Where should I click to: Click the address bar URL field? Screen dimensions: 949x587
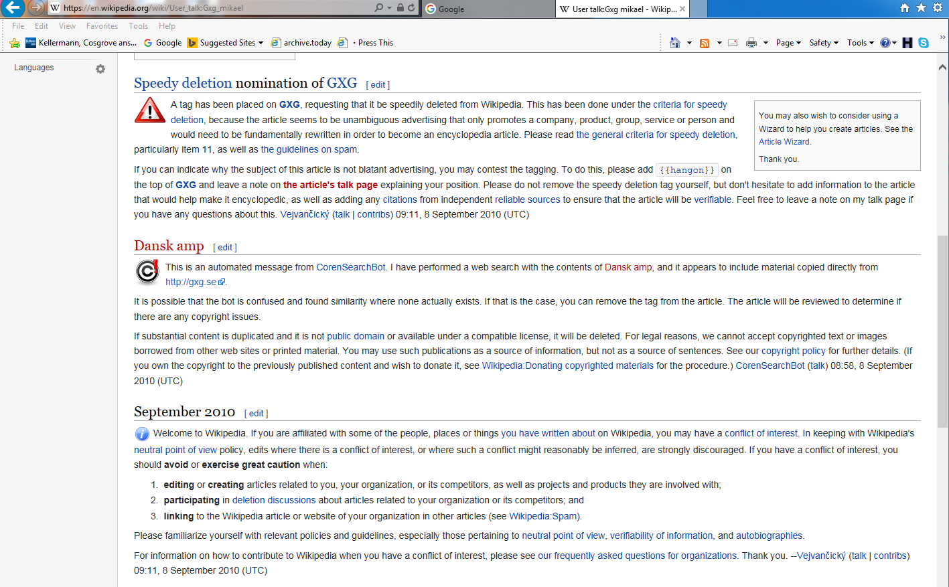click(x=214, y=8)
